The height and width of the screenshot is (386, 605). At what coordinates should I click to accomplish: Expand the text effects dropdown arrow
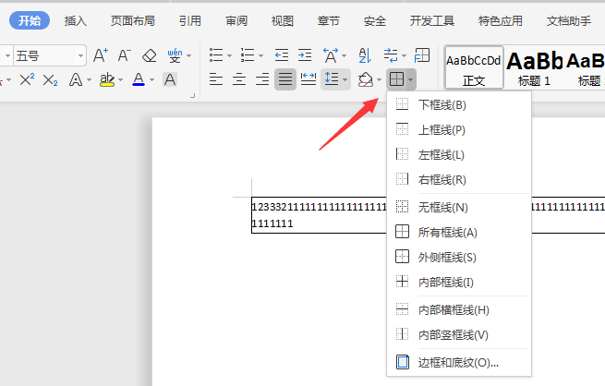tap(89, 80)
